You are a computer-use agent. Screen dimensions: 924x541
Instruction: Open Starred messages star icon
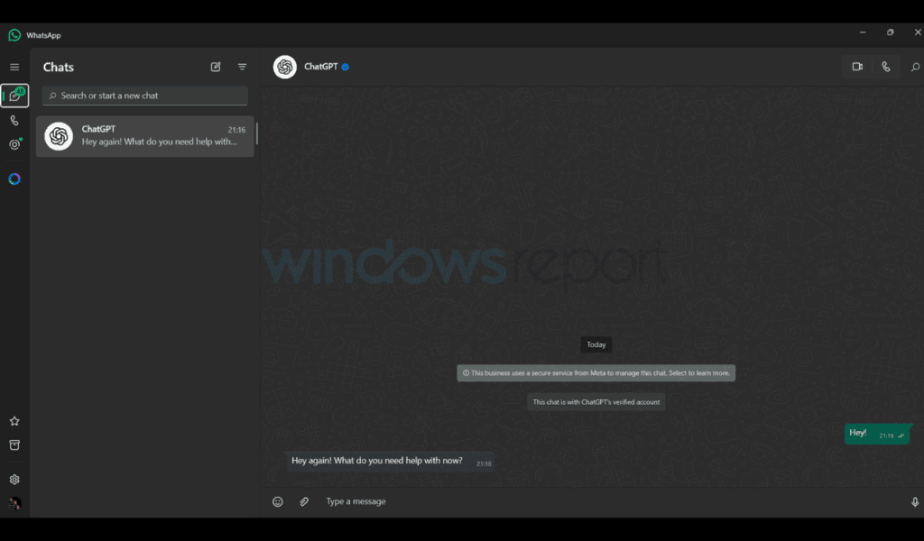point(14,421)
